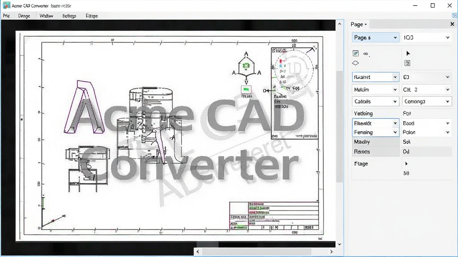
Task: Click the horizontal scrollbar track of drawing view
Action: click(x=265, y=252)
